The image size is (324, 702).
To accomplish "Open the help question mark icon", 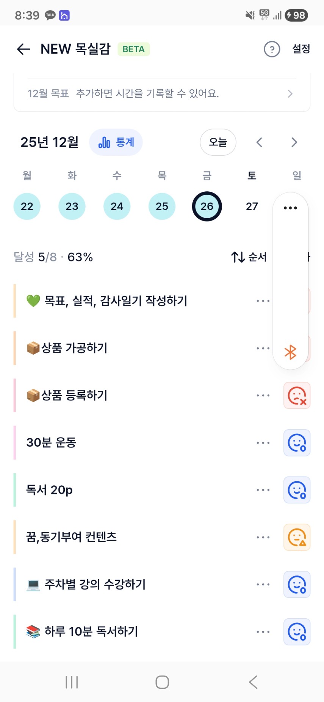I will point(272,49).
